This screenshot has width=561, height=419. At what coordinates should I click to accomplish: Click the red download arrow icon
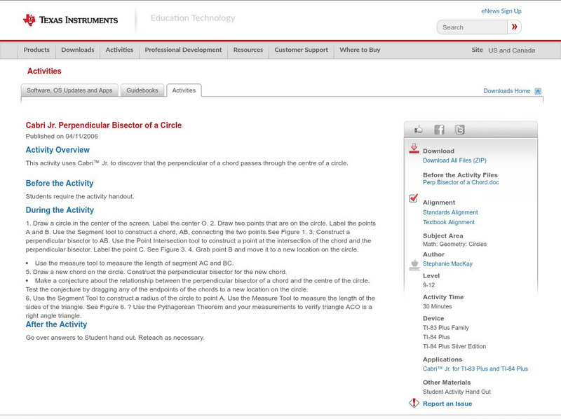pyautogui.click(x=414, y=149)
